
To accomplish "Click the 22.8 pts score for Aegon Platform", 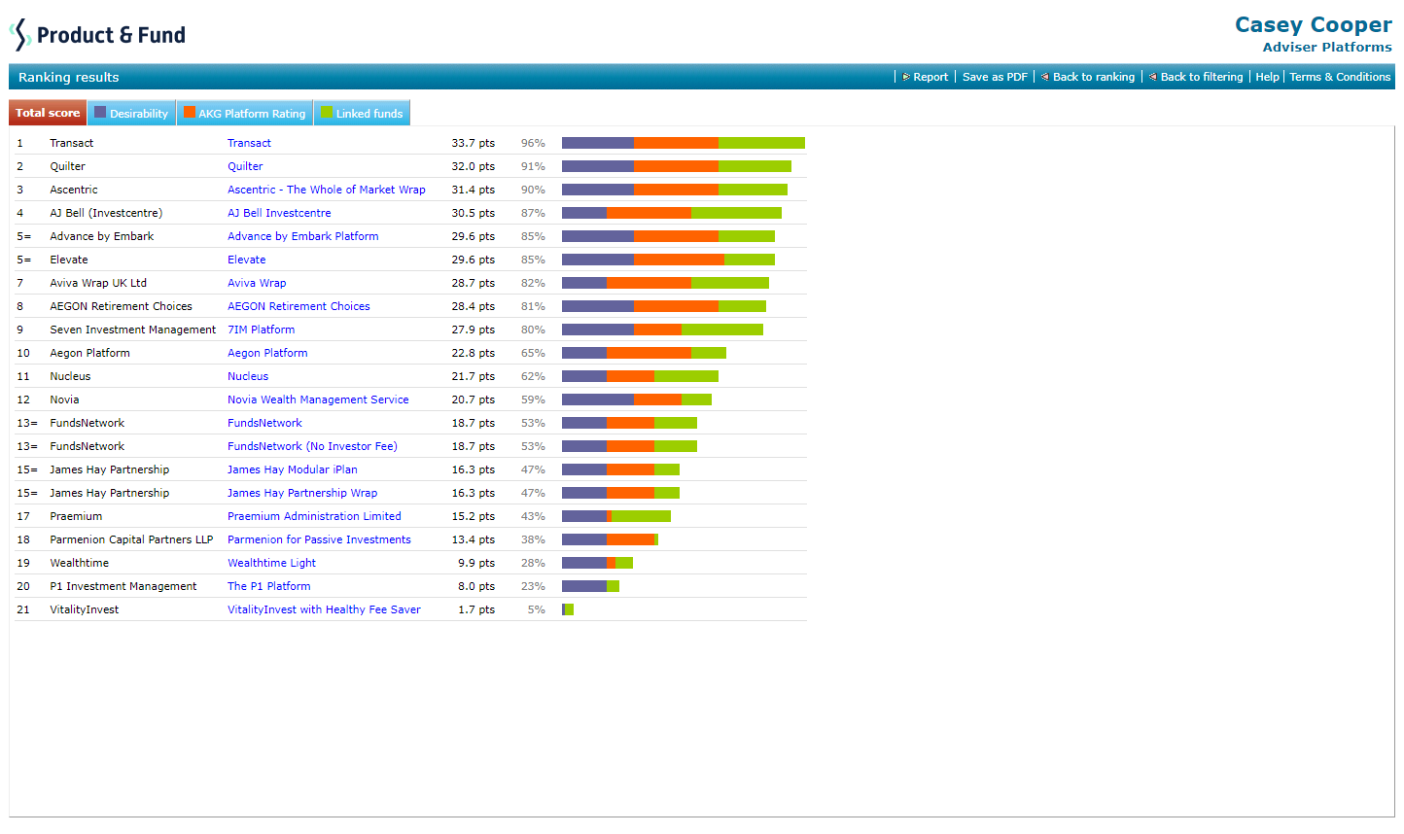I will coord(473,353).
